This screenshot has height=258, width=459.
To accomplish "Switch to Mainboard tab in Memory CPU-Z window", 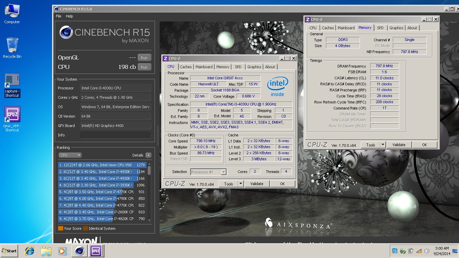I will [x=346, y=28].
